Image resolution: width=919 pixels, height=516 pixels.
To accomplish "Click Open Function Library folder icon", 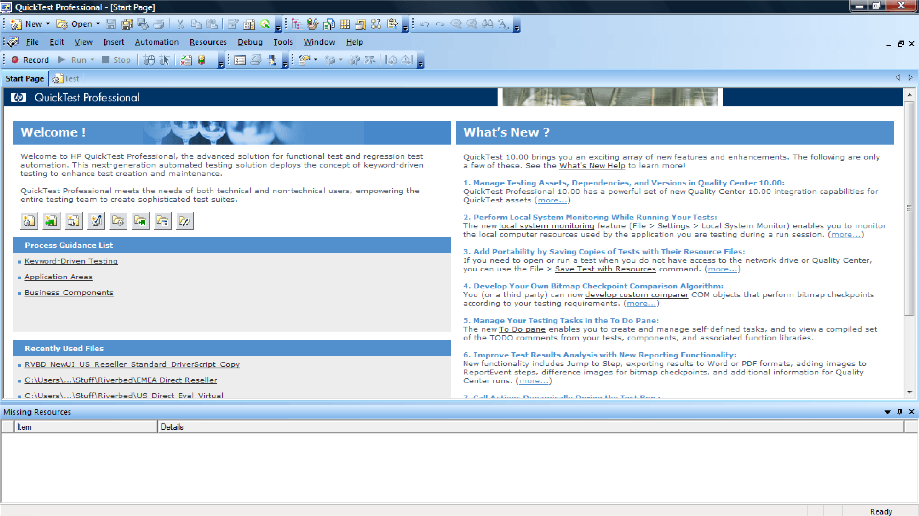I will (x=185, y=221).
